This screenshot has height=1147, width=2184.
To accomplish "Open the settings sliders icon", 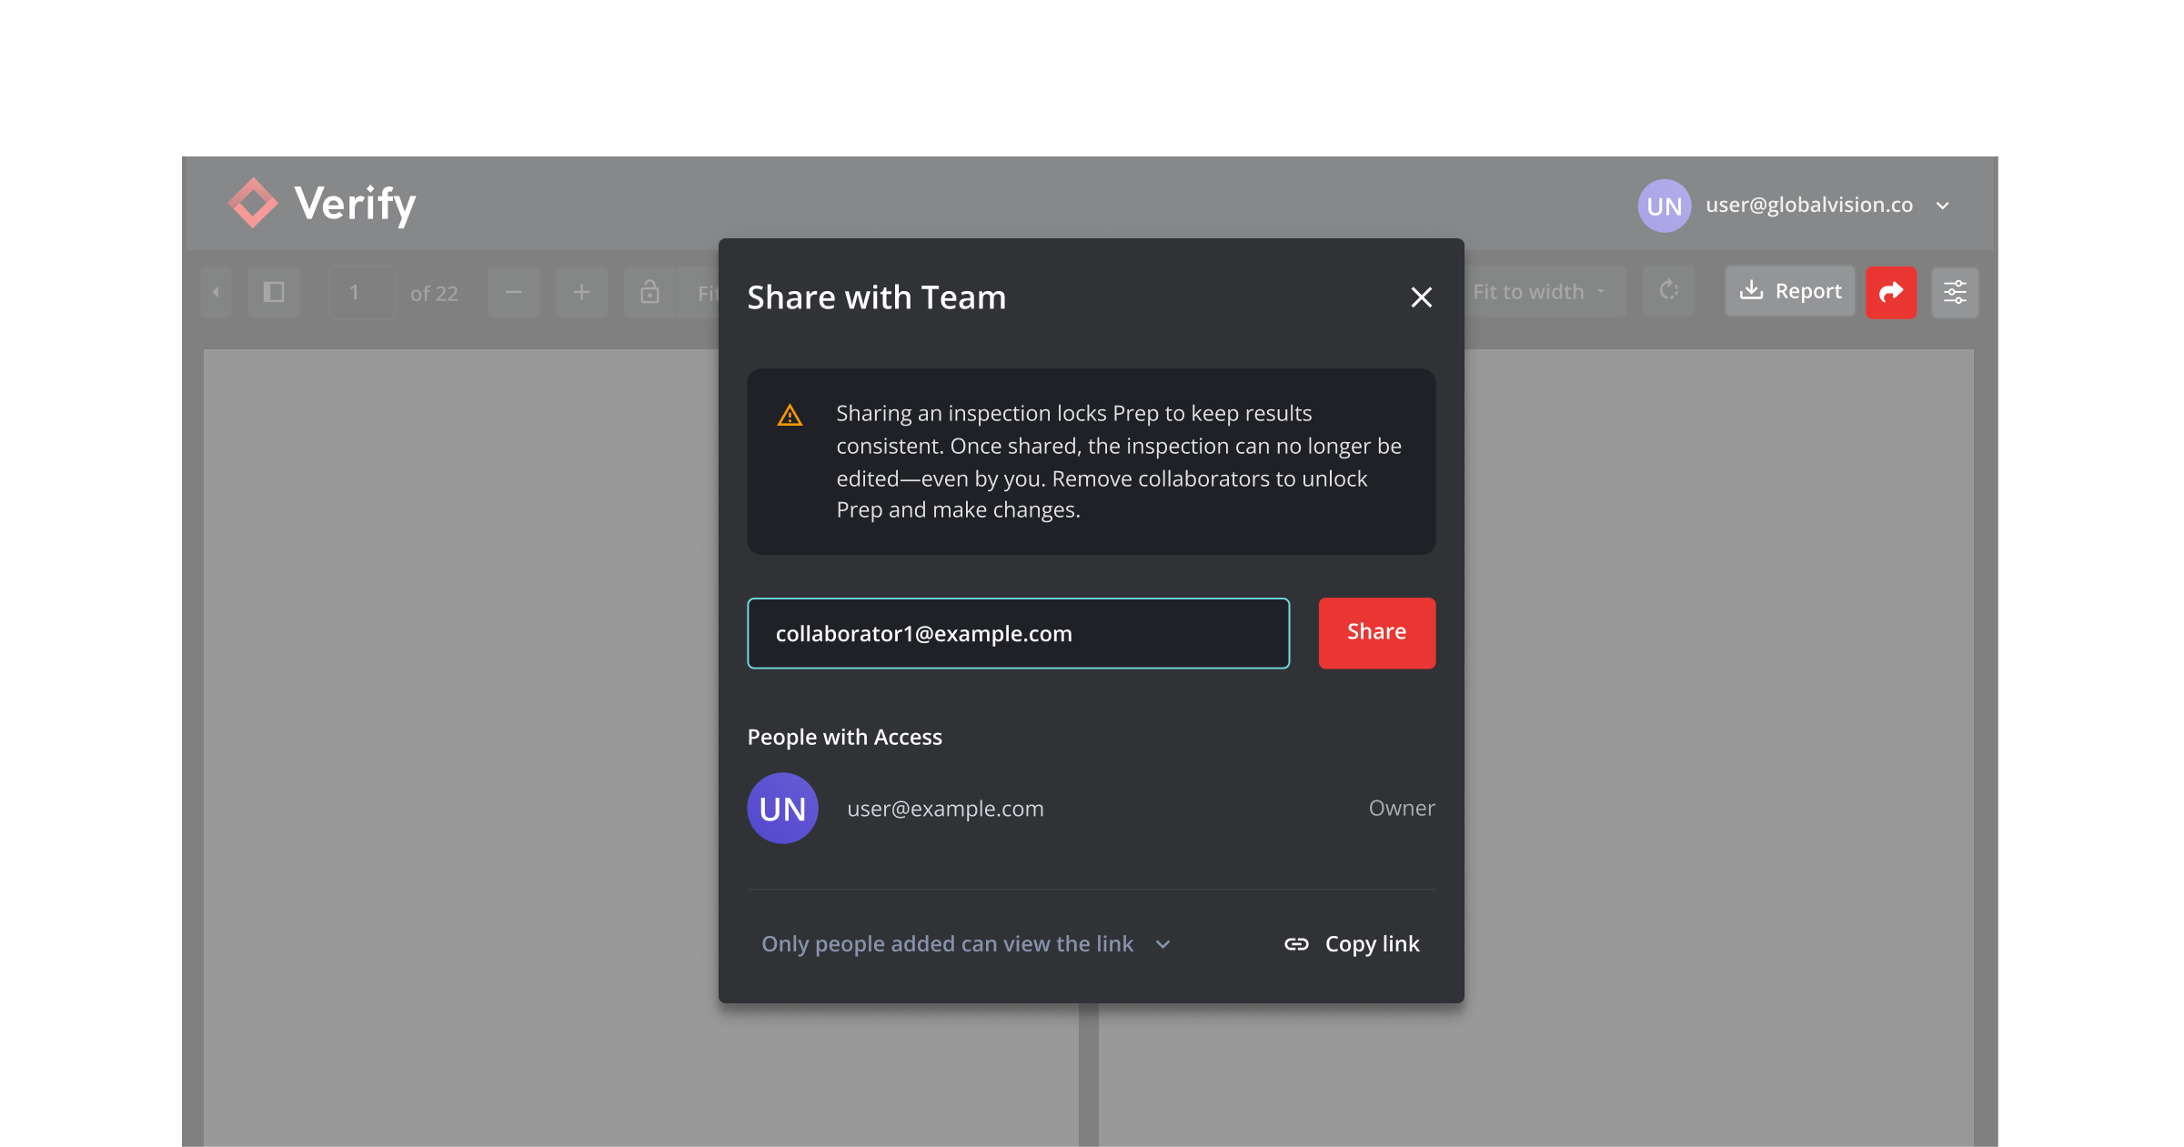I will (x=1955, y=292).
